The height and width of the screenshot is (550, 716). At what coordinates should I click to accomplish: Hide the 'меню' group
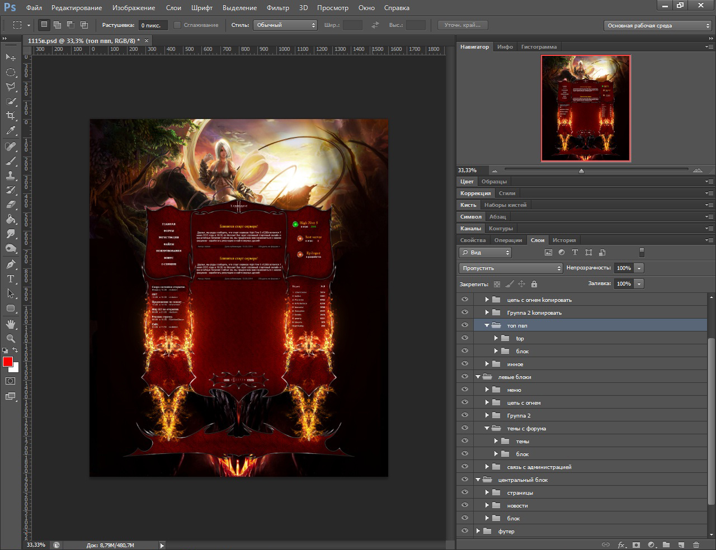pyautogui.click(x=464, y=390)
